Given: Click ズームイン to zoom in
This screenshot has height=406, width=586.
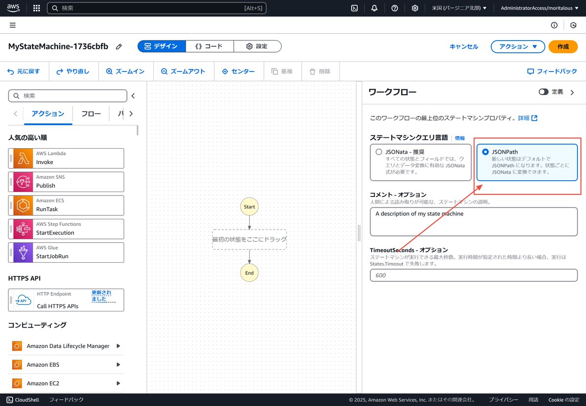Looking at the screenshot, I should pos(125,72).
